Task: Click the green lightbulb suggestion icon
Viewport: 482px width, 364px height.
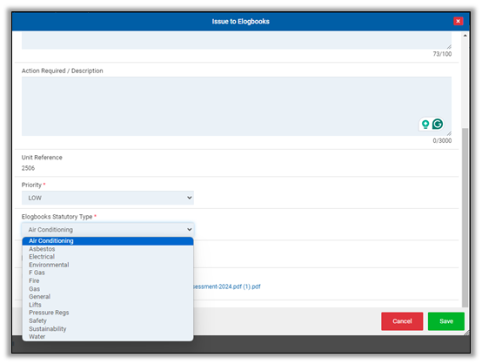Action: (425, 125)
